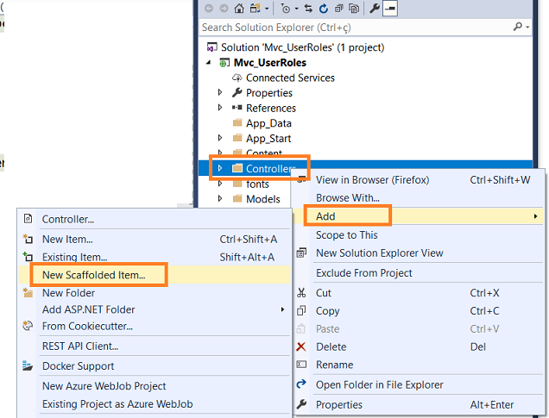Open Add ASP.NET Folder submenu
This screenshot has height=418, width=549.
pyautogui.click(x=155, y=309)
